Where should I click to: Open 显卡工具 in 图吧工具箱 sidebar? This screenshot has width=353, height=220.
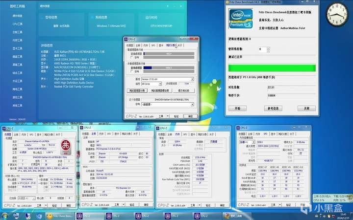point(17,48)
